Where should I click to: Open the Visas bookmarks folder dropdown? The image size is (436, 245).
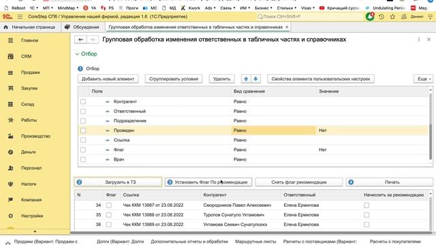point(307,8)
